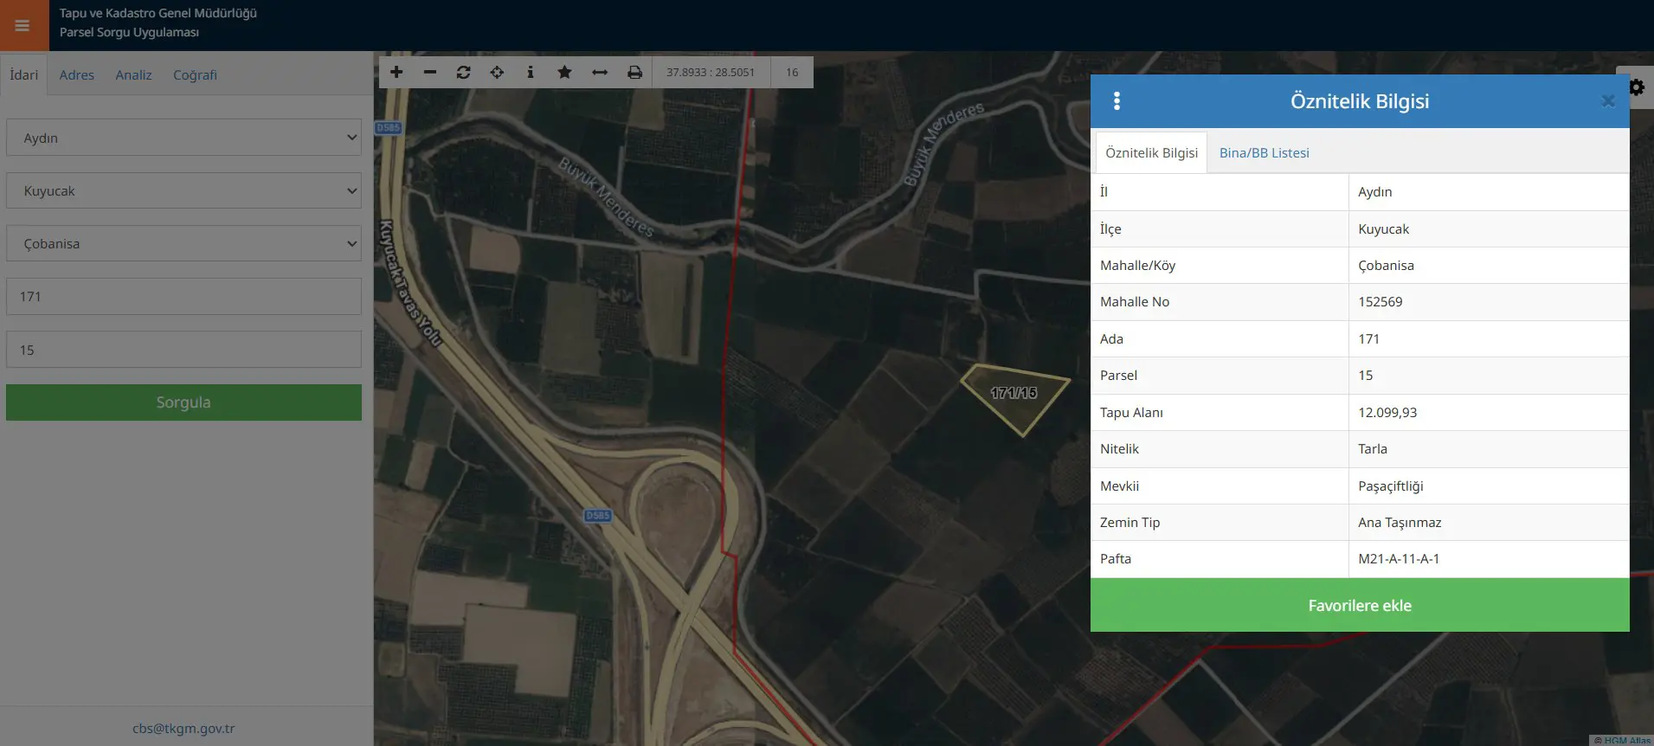This screenshot has height=746, width=1654.
Task: Click the crosshair locate icon
Action: [x=497, y=73]
